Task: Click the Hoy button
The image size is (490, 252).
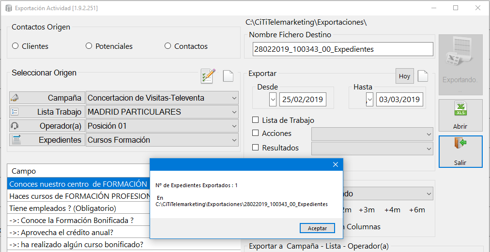Action: point(404,76)
